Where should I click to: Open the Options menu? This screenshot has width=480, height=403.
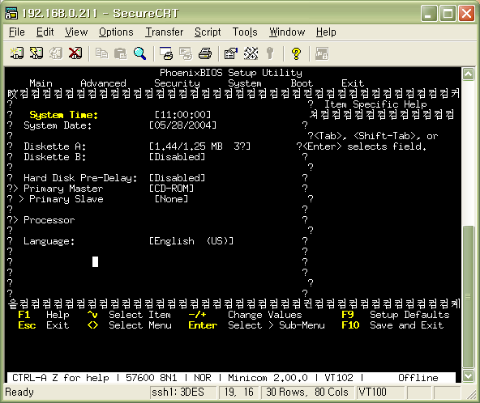[116, 32]
